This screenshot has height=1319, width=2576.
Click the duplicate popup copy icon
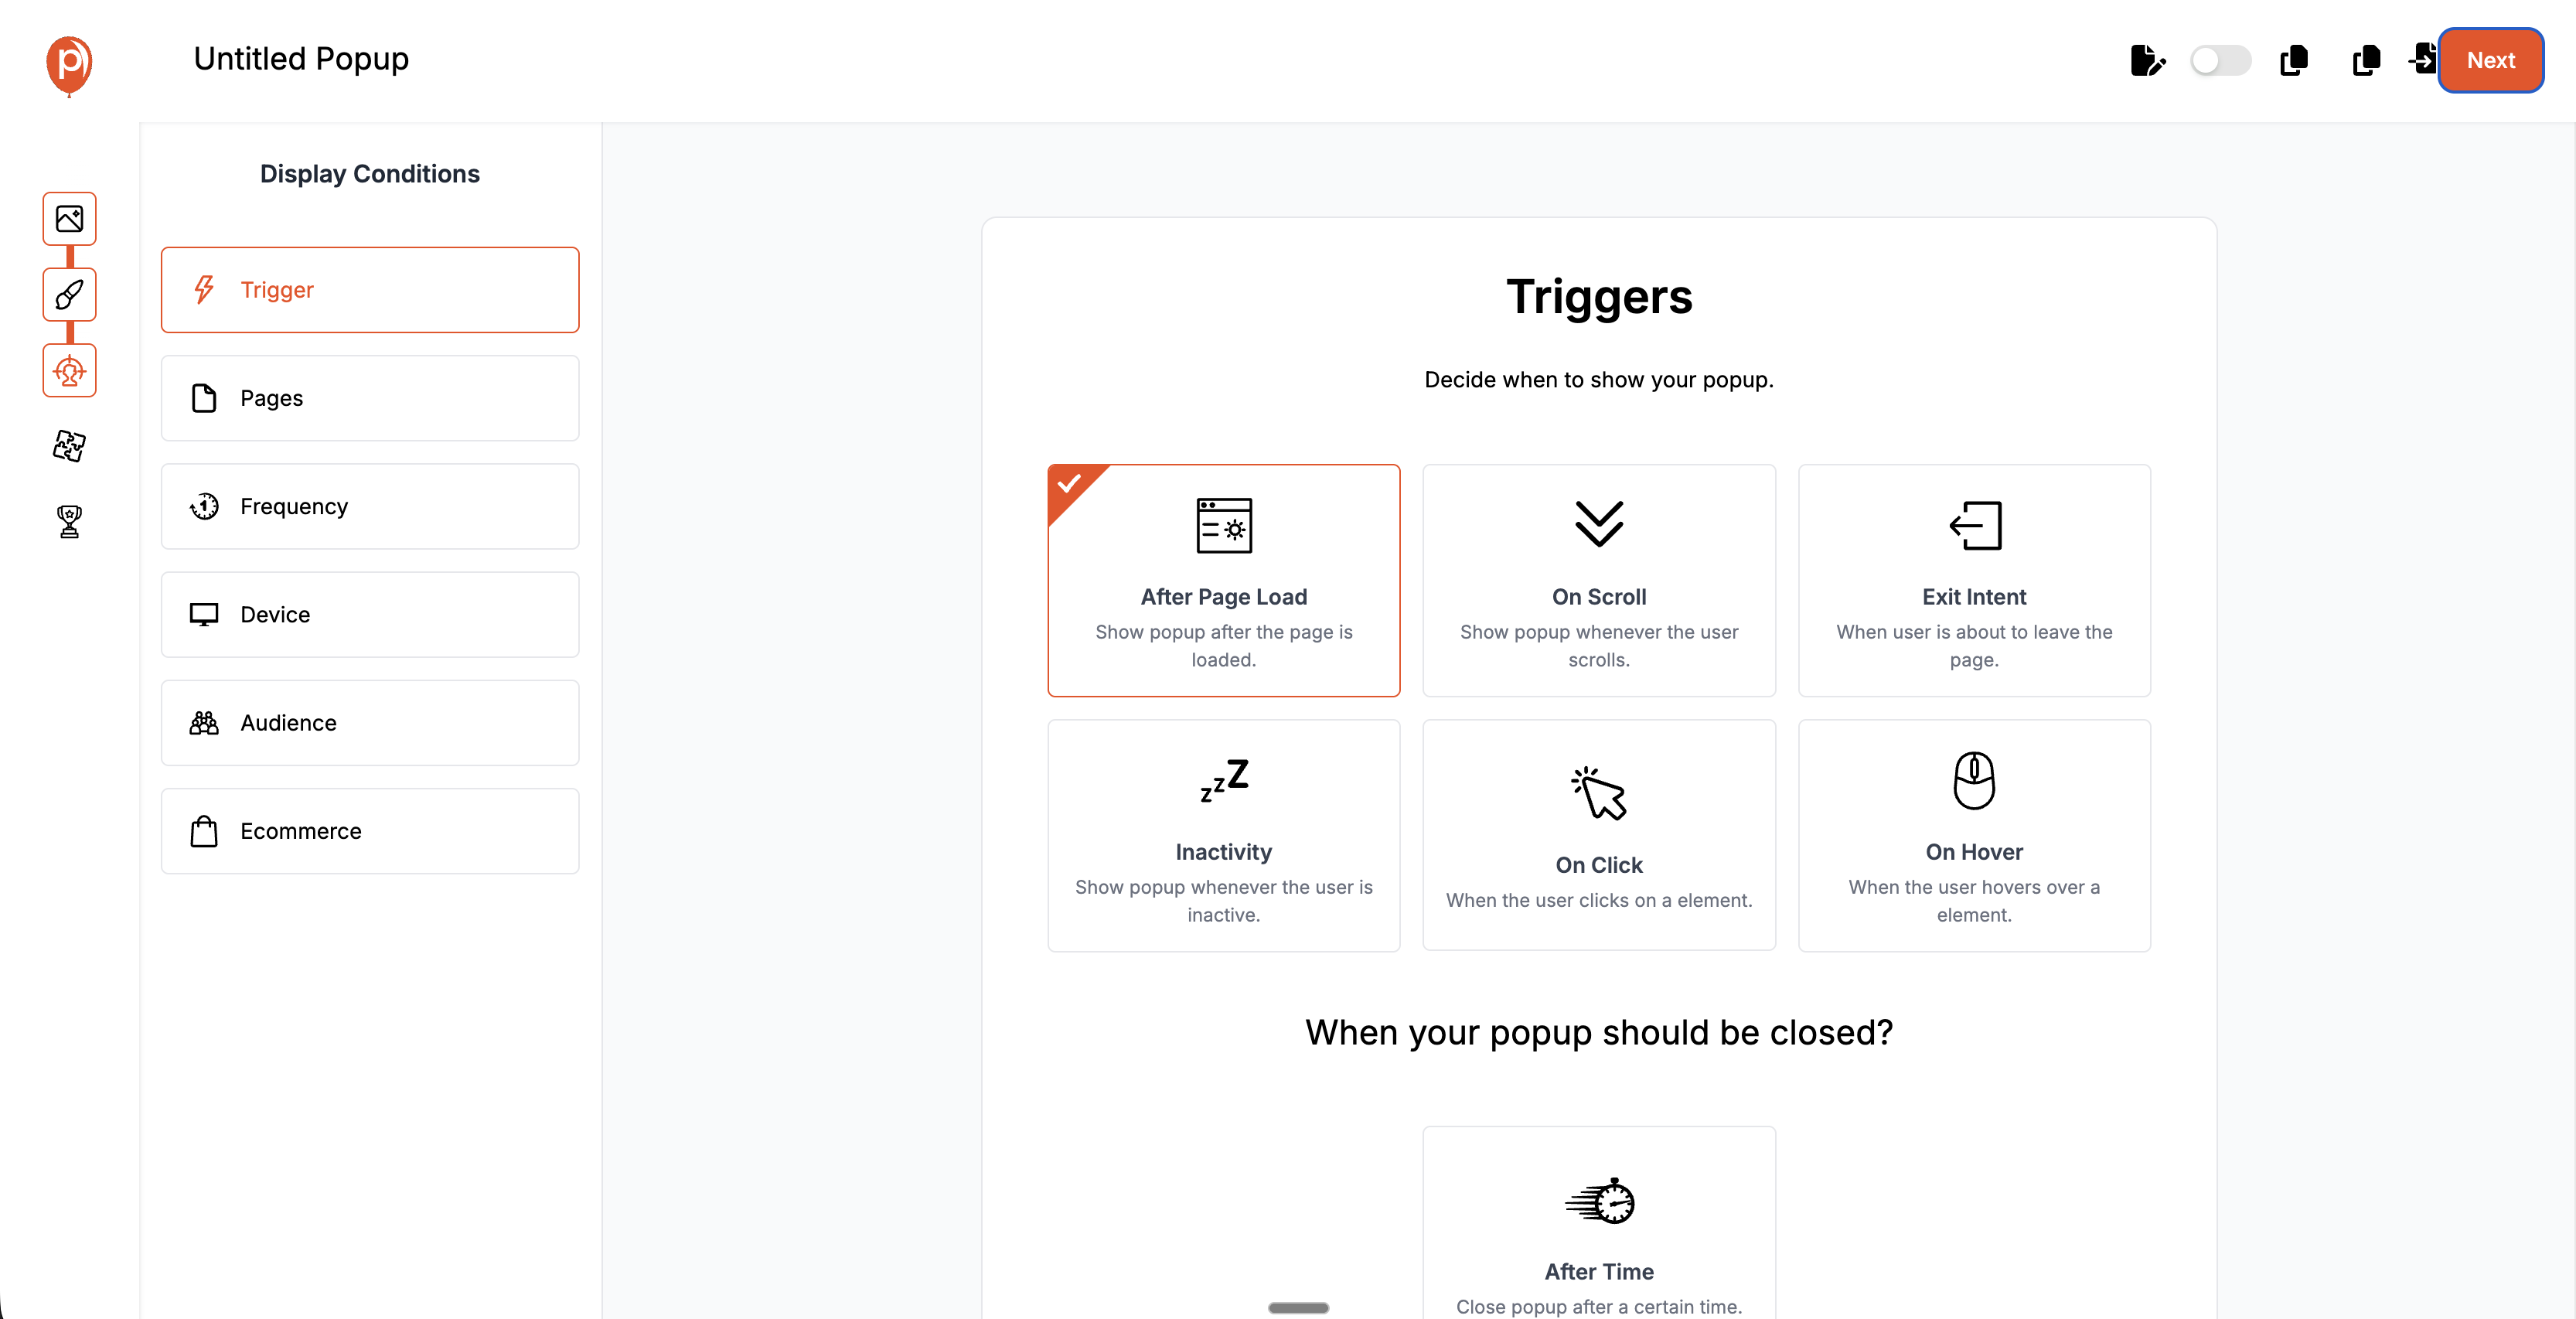(2293, 61)
